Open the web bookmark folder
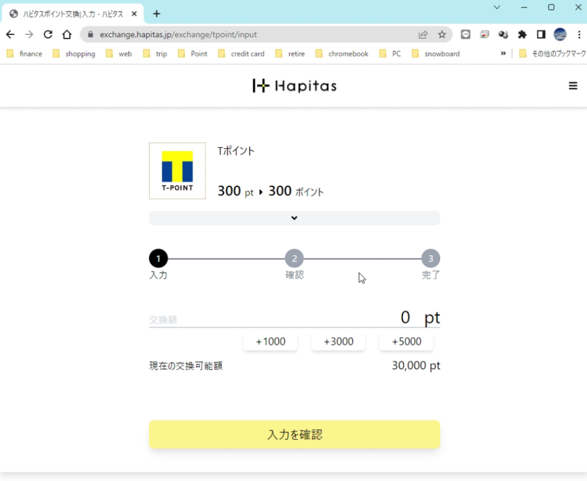 tap(119, 53)
